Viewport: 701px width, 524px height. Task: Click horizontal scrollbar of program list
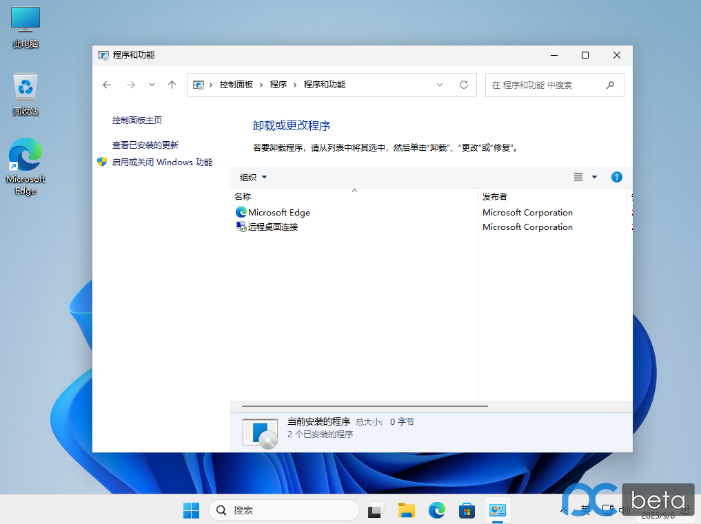click(365, 406)
